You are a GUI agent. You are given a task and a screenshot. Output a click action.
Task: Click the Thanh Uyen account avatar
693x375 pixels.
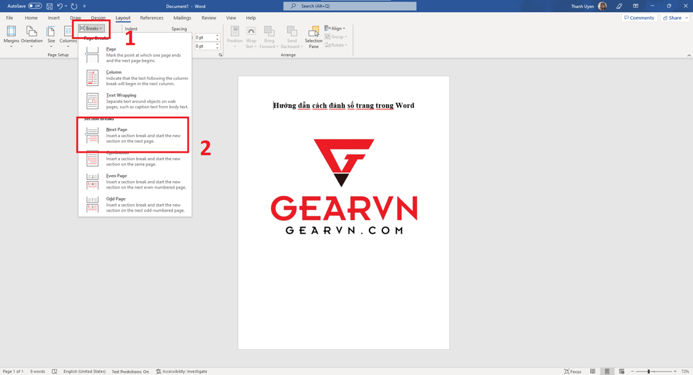tap(602, 6)
